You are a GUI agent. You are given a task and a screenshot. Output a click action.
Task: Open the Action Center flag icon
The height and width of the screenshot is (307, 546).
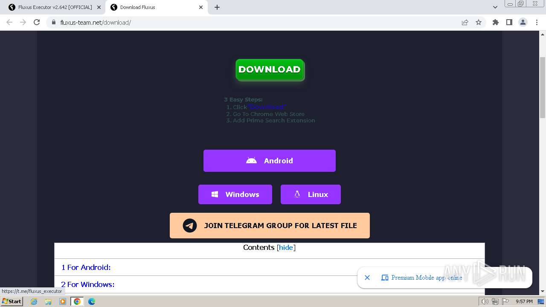coord(505,301)
